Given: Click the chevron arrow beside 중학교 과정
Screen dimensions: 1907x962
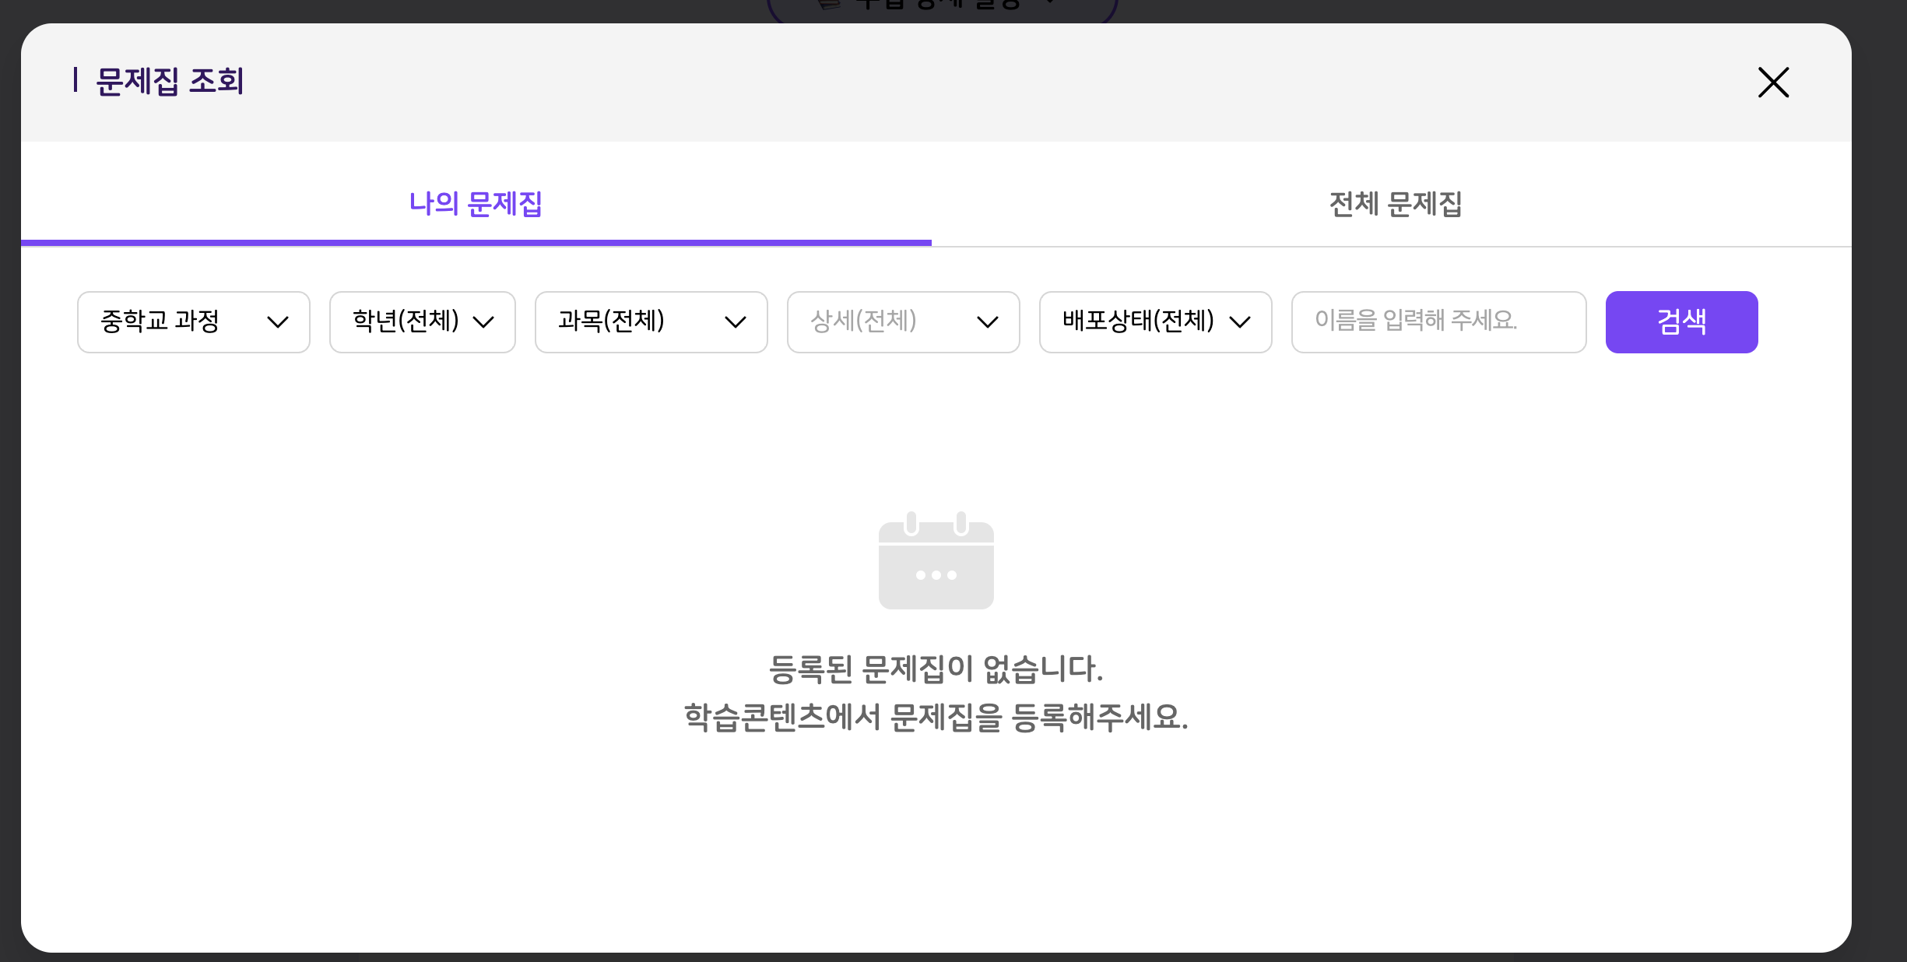Looking at the screenshot, I should (x=278, y=322).
